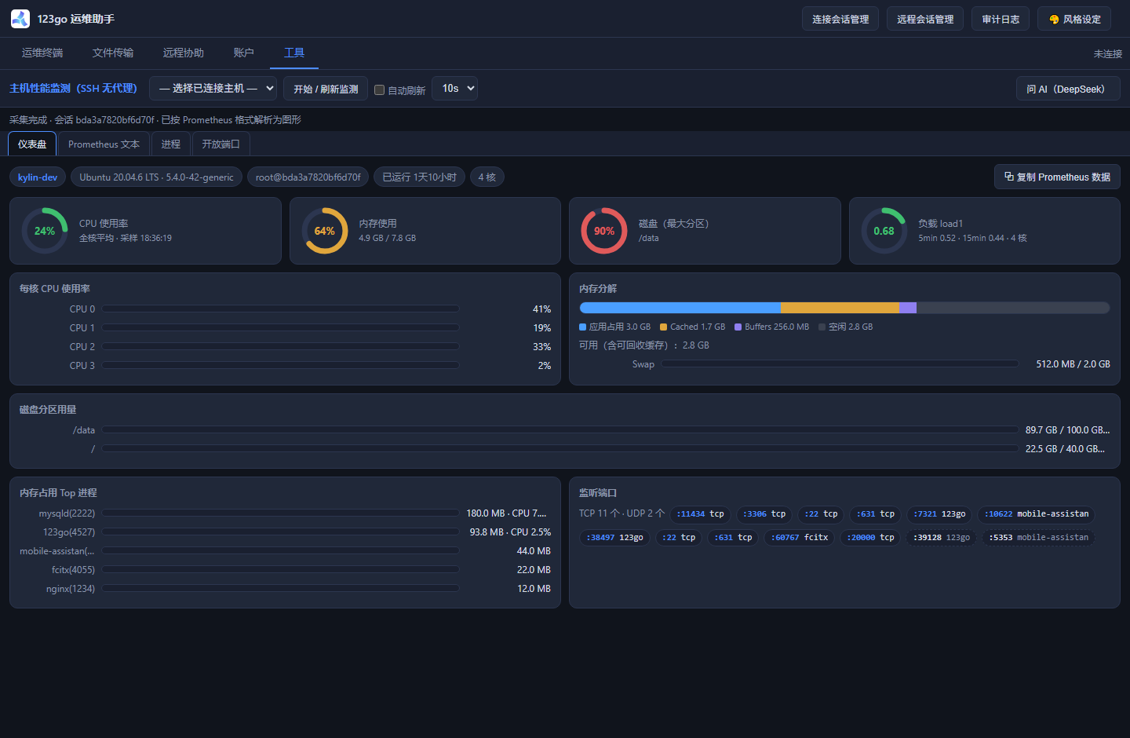Click the Swap usage progress bar
This screenshot has height=738, width=1130.
840,364
